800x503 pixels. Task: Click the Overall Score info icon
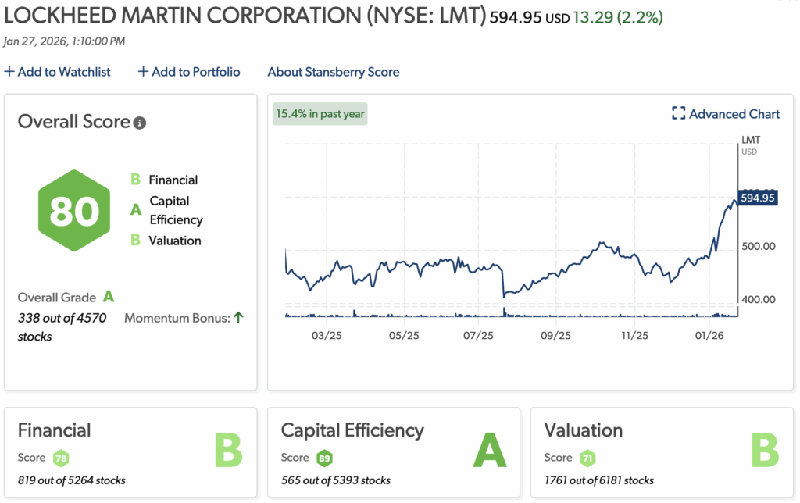(139, 123)
